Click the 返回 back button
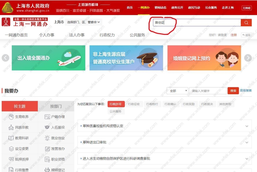 point(246,35)
